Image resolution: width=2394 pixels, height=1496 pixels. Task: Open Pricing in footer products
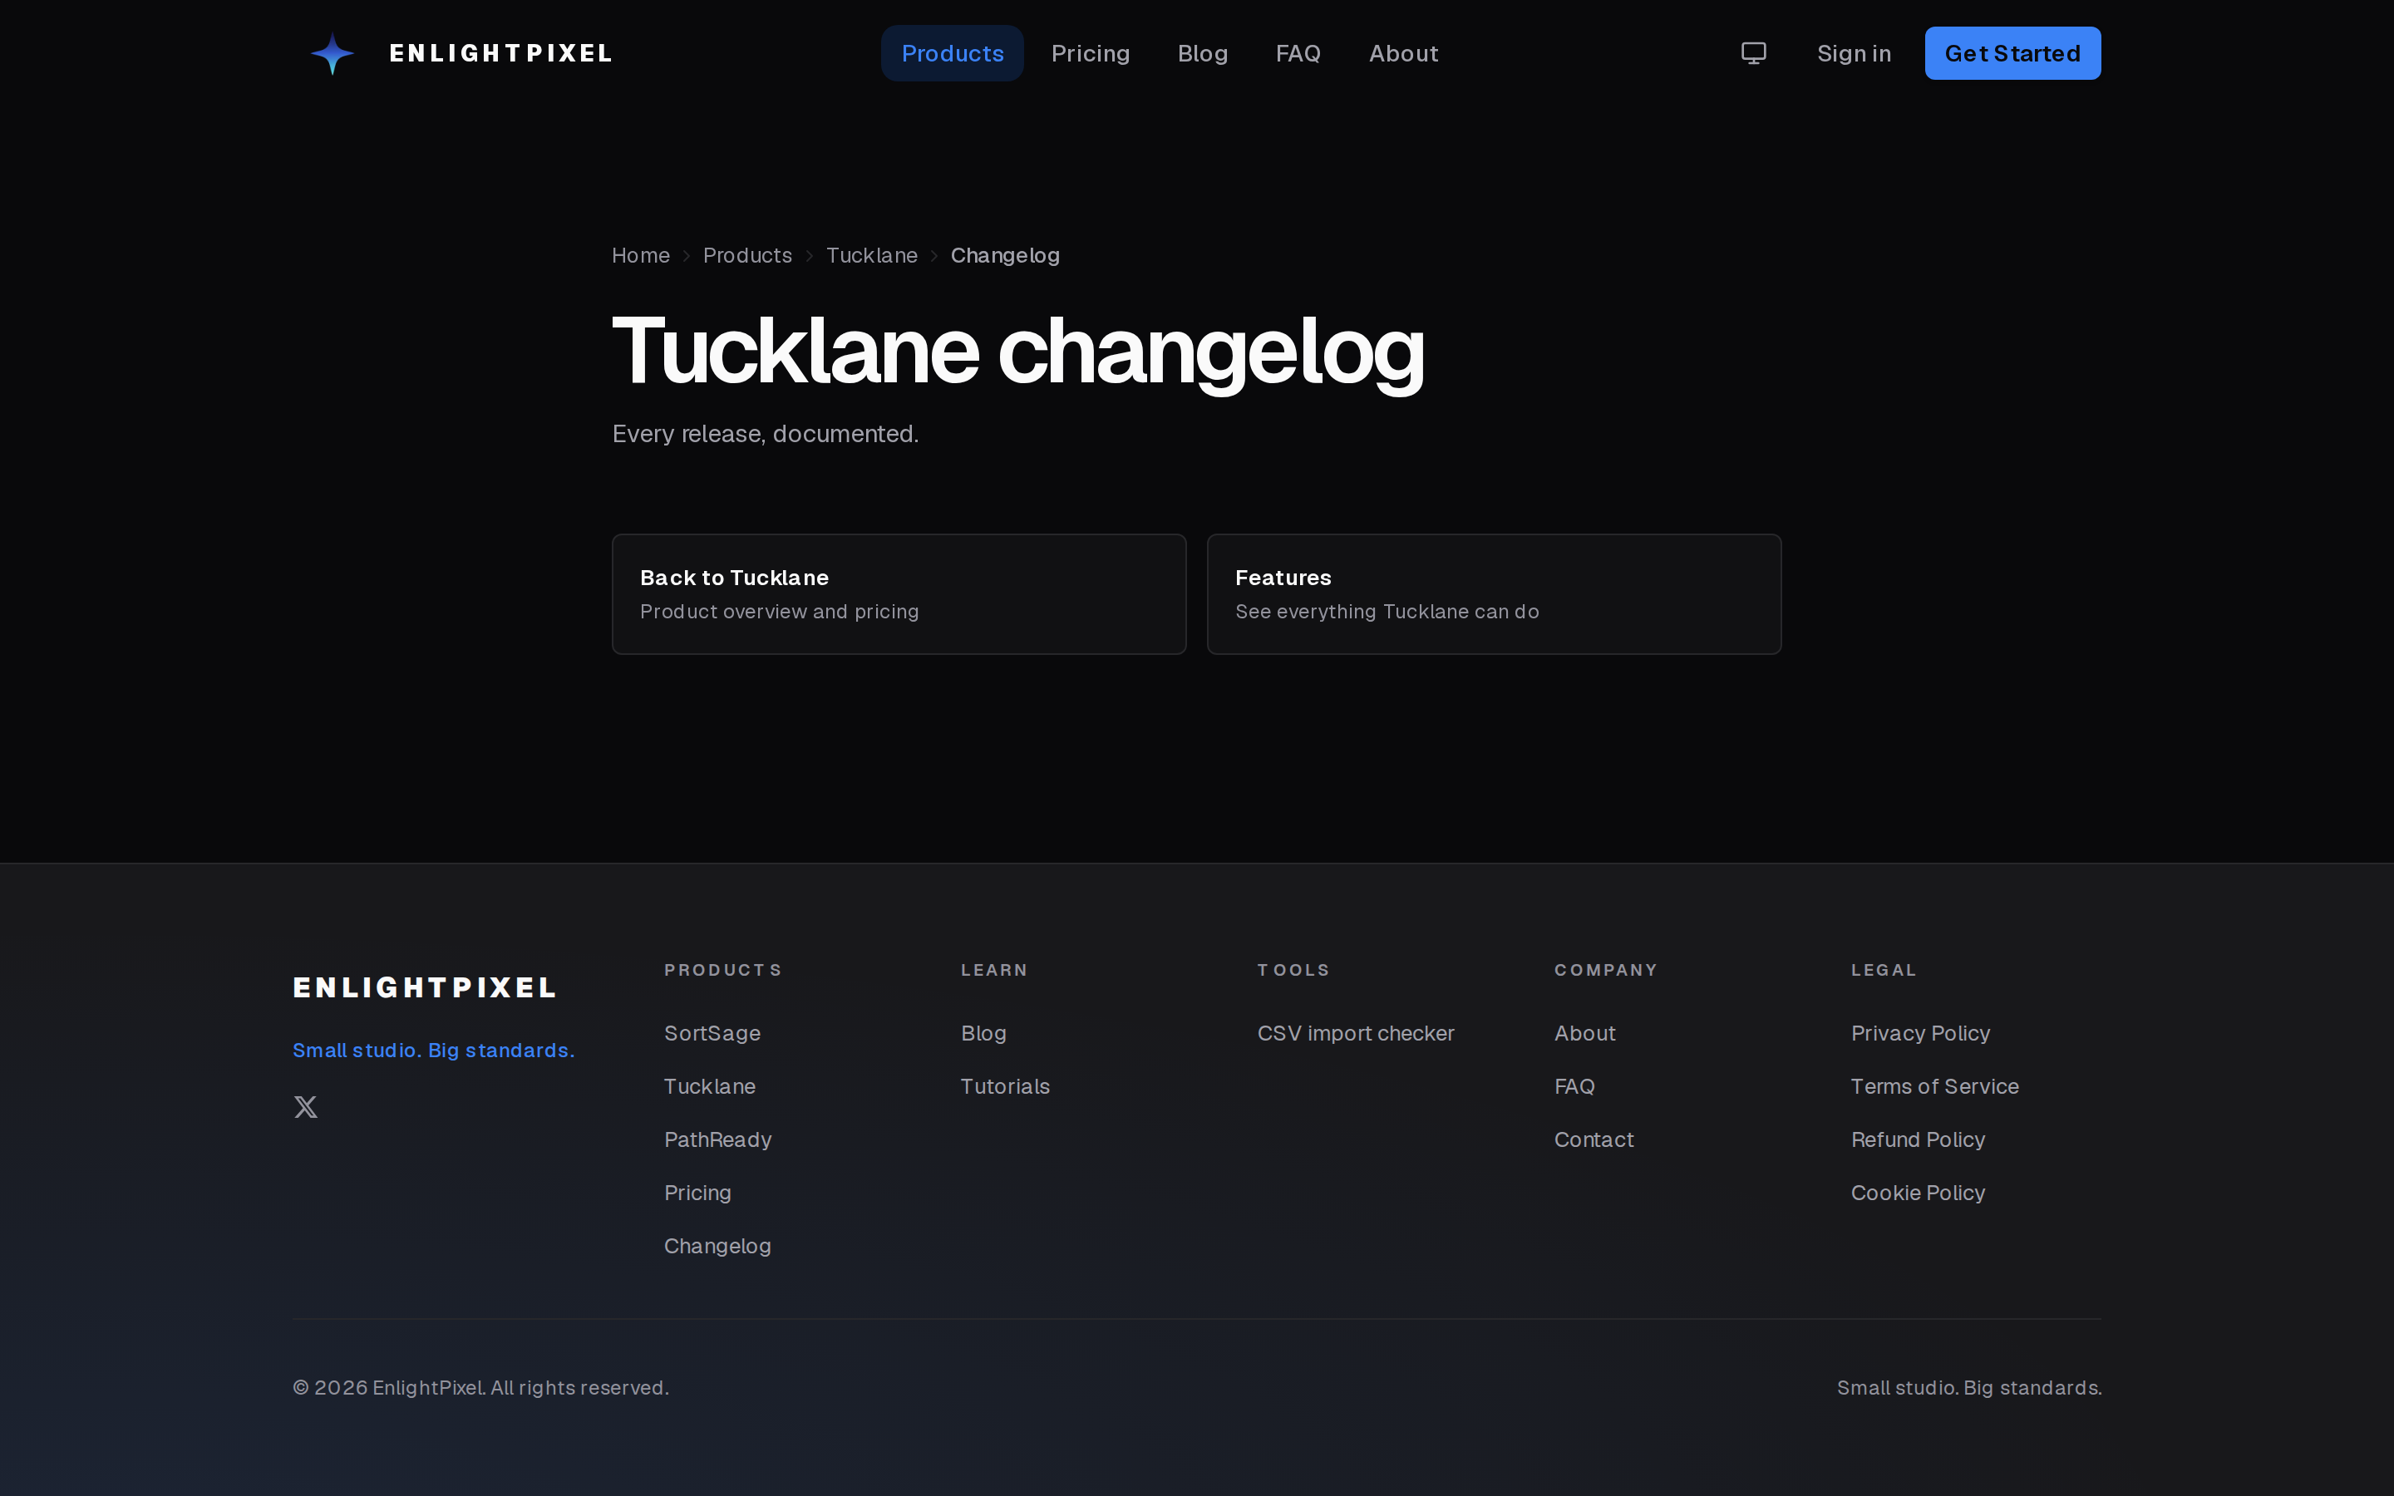tap(697, 1193)
